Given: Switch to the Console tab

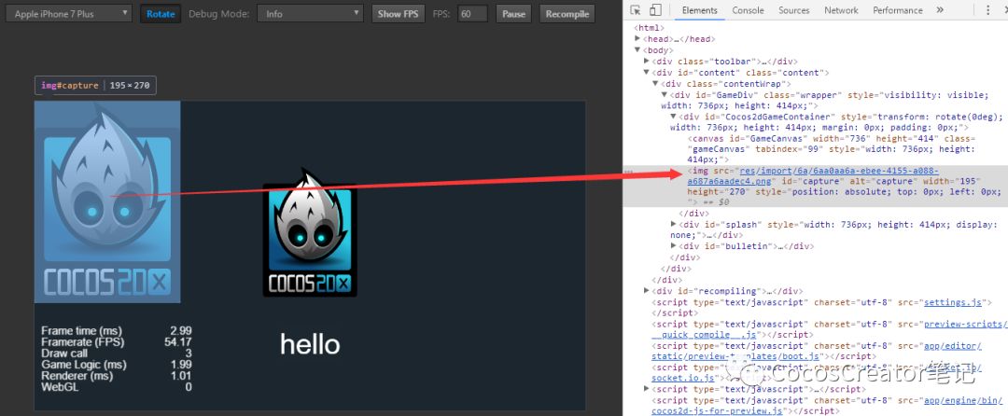Looking at the screenshot, I should pos(748,10).
